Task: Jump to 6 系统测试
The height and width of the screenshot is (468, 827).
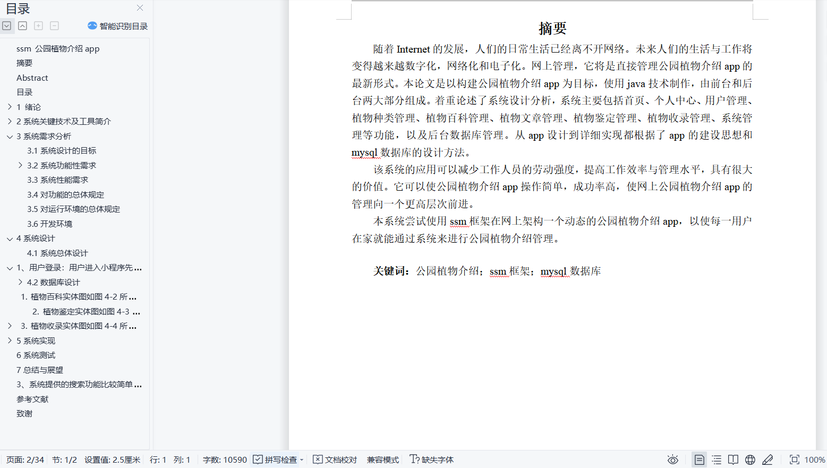Action: [x=36, y=355]
